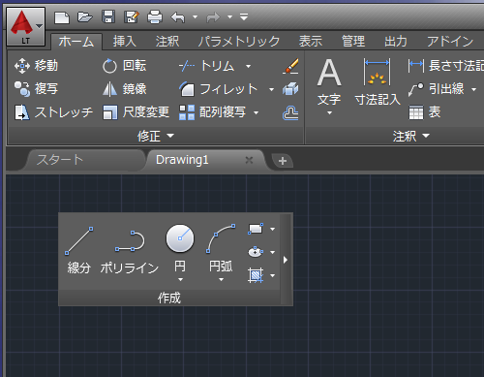Open the 表示 ribbon tab
Screen dimensions: 484x377
click(311, 42)
